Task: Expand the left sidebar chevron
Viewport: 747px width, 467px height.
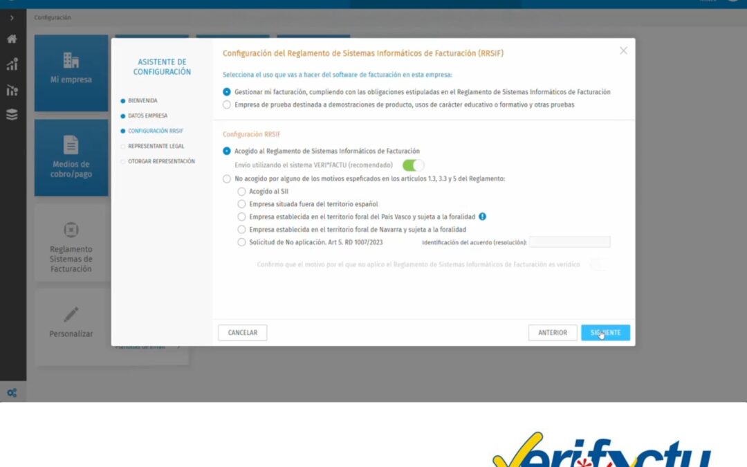Action: pyautogui.click(x=12, y=17)
